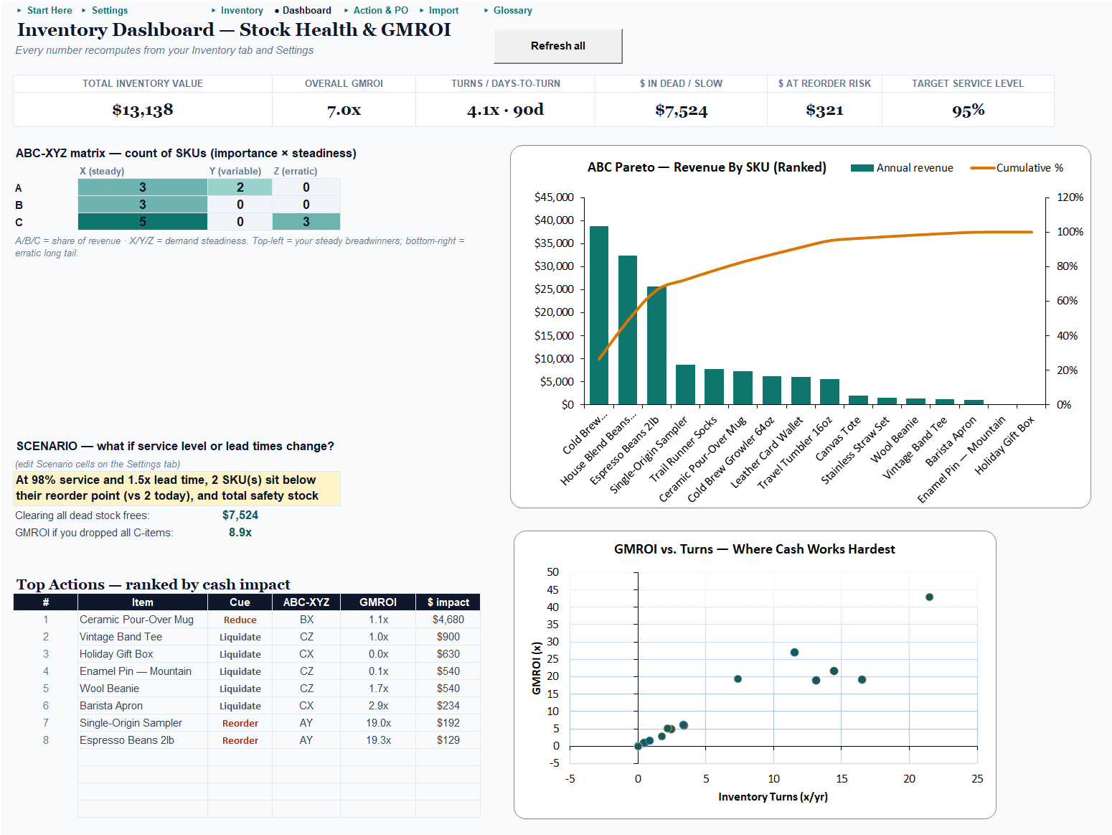Select the Ceramic Pour-Over Mug row item

[x=143, y=620]
